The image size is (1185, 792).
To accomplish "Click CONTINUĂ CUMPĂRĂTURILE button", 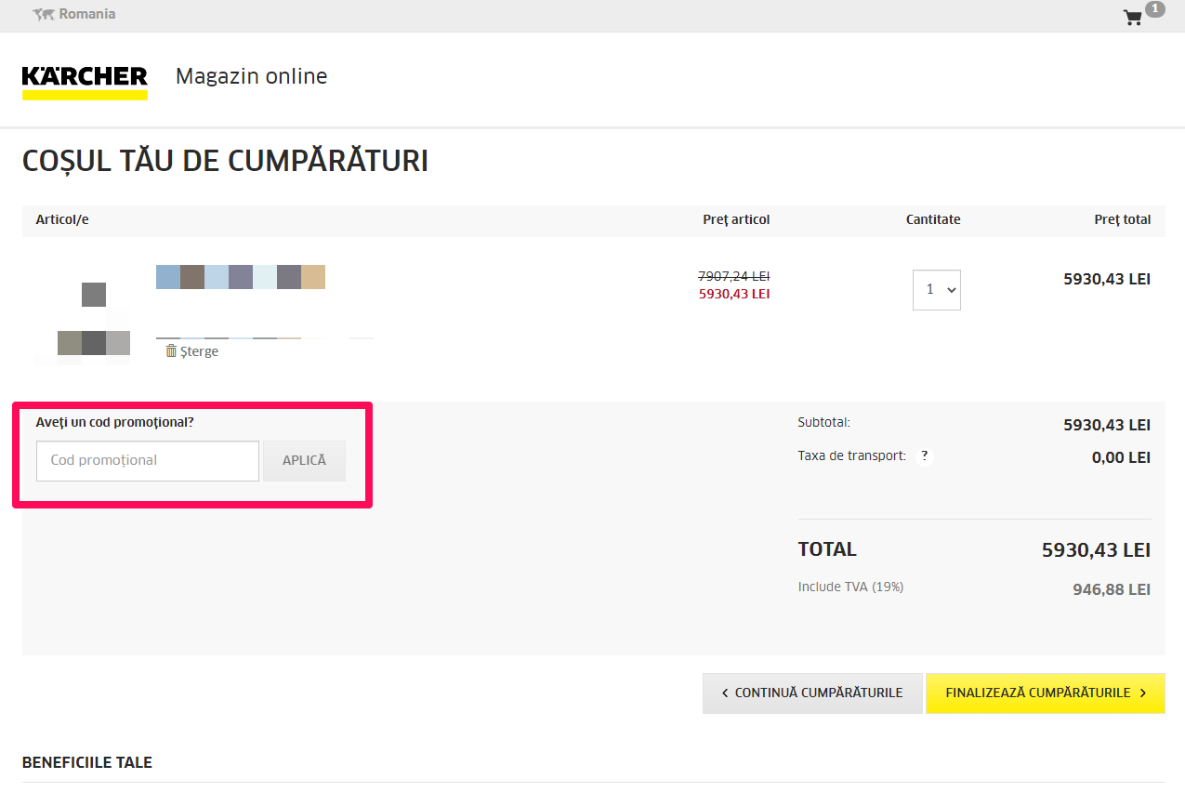I will click(812, 693).
